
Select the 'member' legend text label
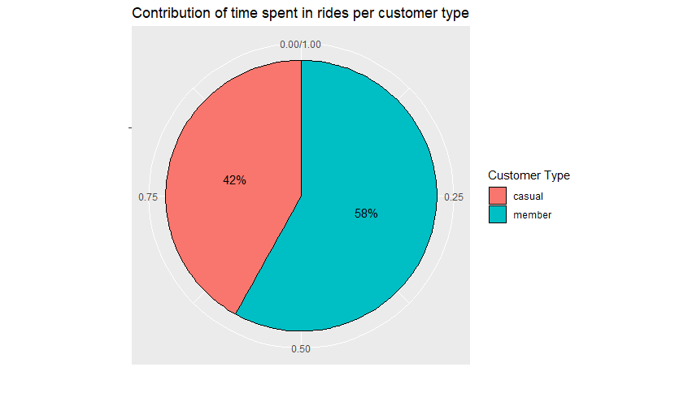(532, 214)
